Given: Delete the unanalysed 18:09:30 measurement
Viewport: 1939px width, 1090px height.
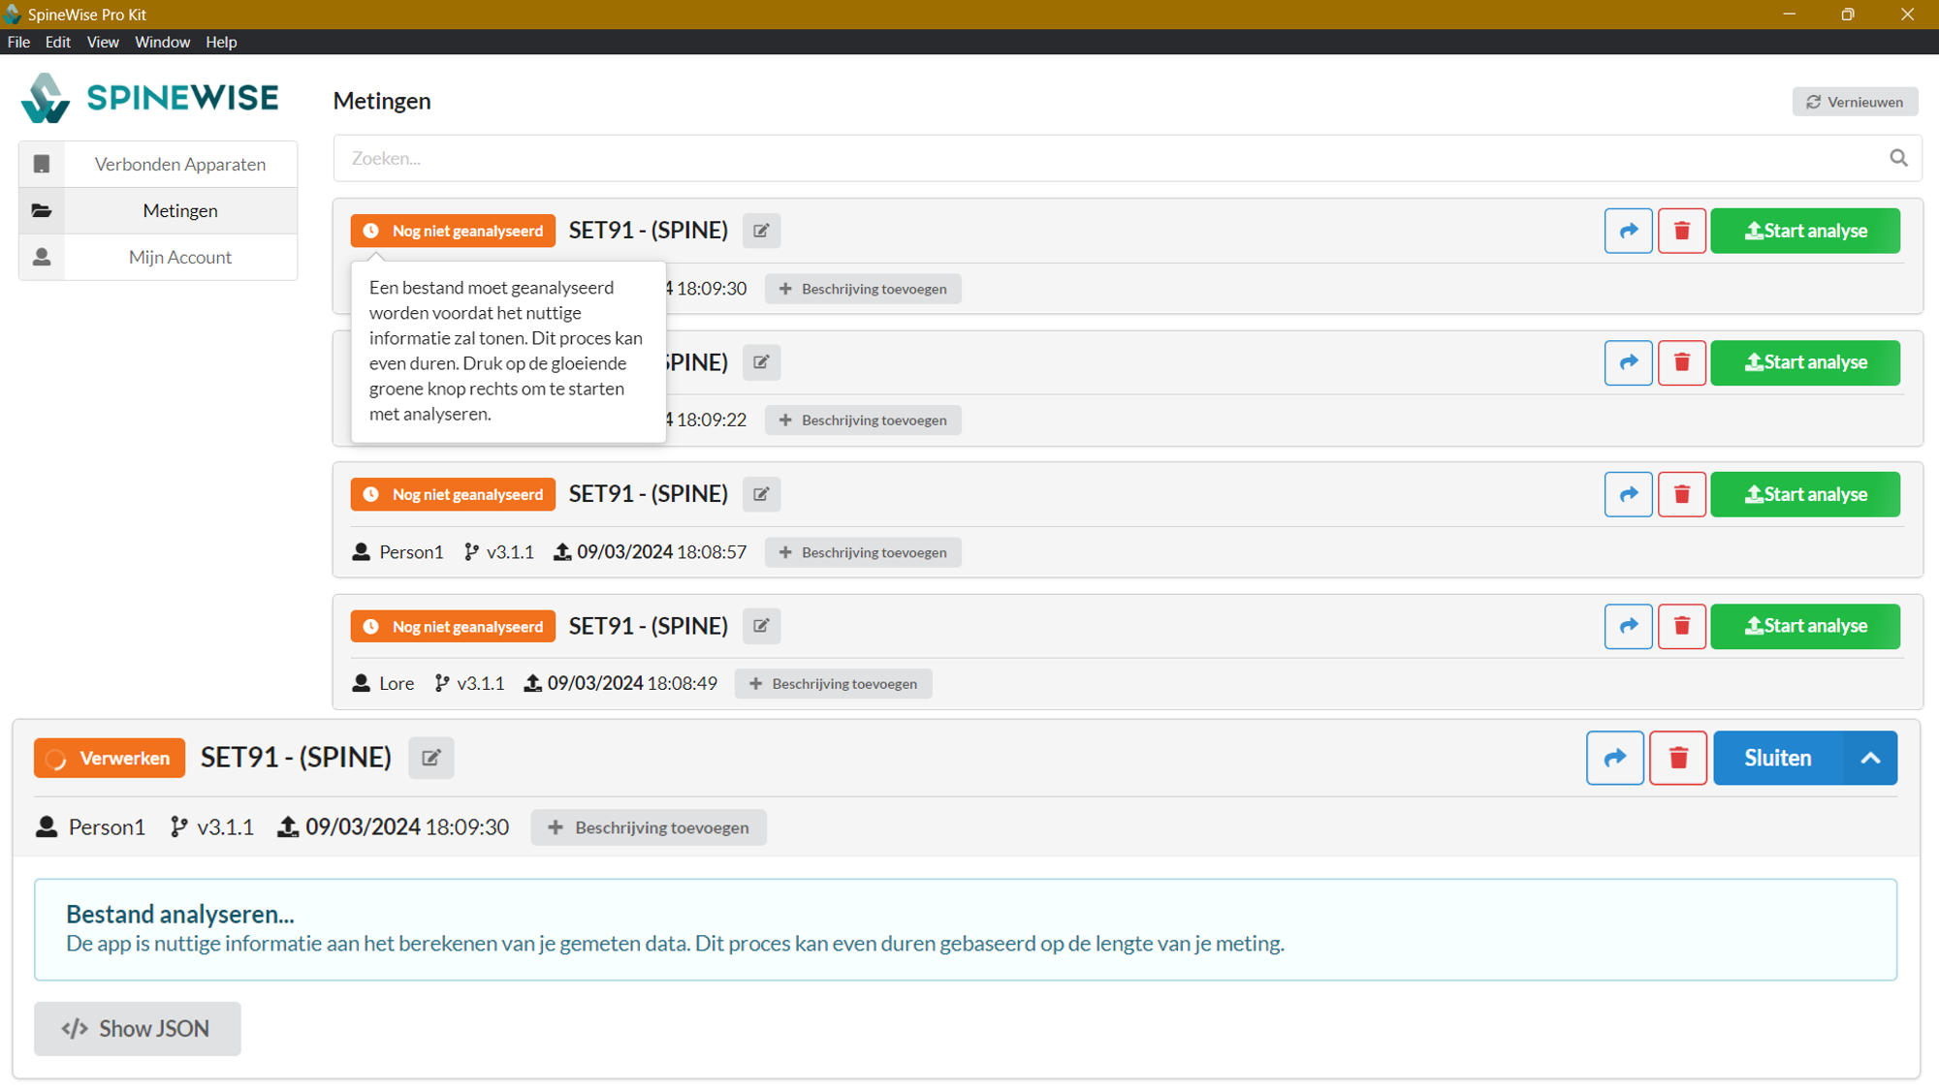Looking at the screenshot, I should point(1682,231).
